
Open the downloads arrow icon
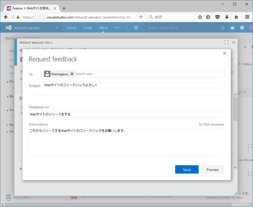coord(227,17)
